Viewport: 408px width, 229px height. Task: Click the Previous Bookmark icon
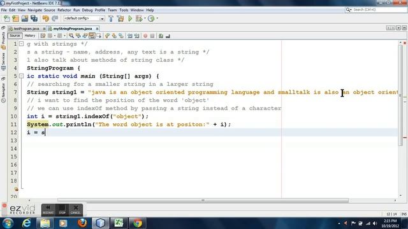tap(107, 36)
